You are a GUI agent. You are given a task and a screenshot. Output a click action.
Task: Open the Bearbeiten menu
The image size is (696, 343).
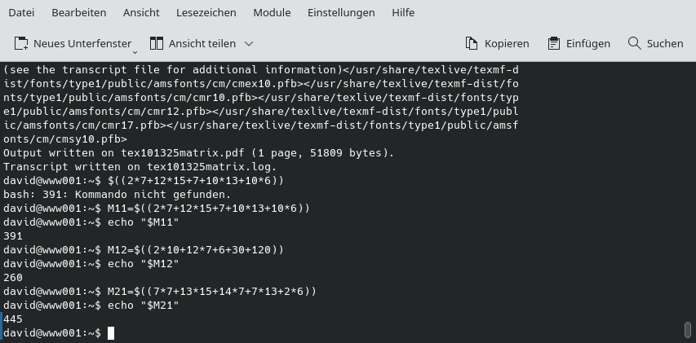click(78, 12)
